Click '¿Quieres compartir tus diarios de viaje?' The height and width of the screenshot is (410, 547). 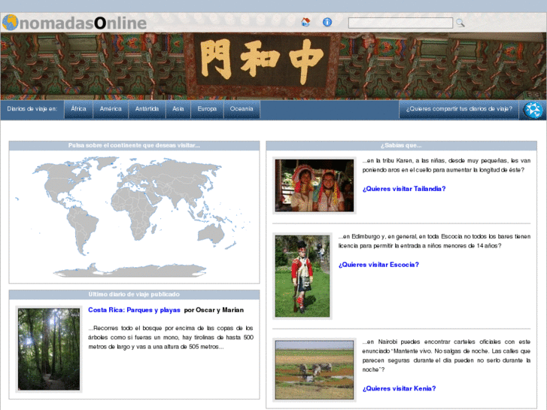[x=459, y=109]
